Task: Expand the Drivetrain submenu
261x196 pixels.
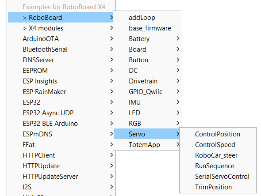Action: [x=147, y=81]
